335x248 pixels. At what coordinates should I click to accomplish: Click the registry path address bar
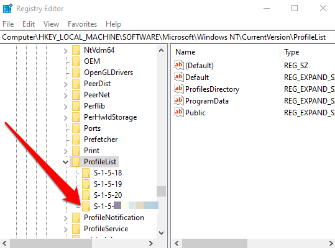pyautogui.click(x=168, y=37)
